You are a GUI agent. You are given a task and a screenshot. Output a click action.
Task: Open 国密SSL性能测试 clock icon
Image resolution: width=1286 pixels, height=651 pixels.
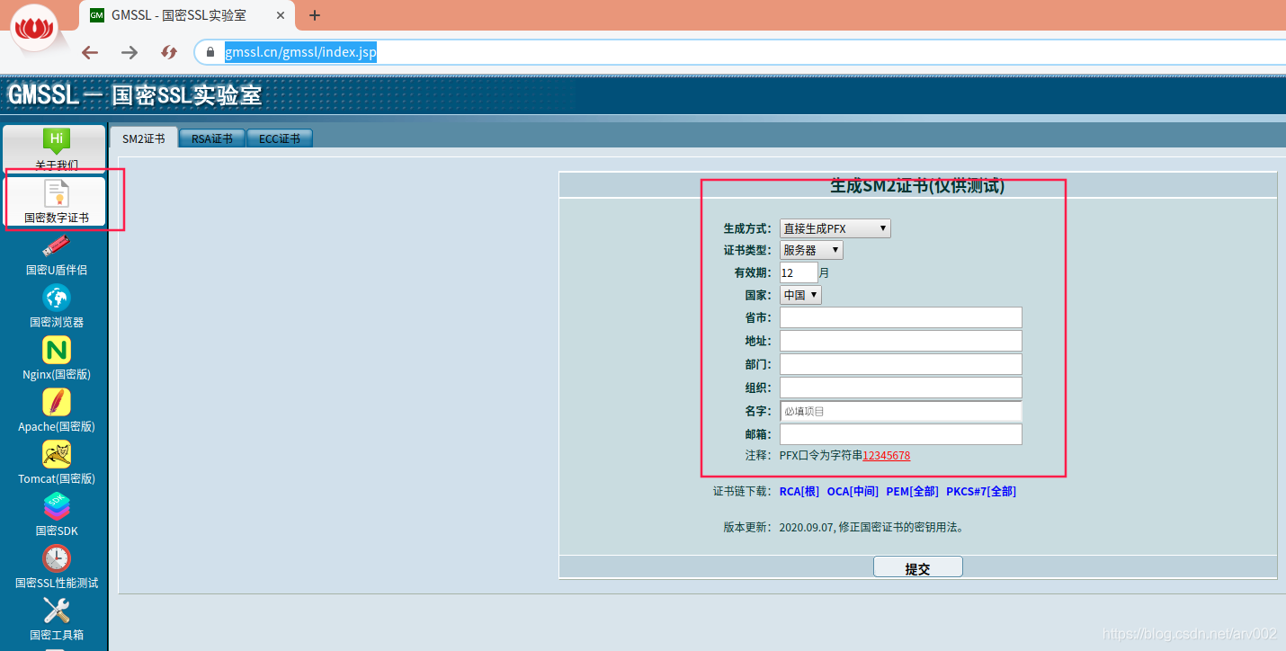click(x=57, y=558)
